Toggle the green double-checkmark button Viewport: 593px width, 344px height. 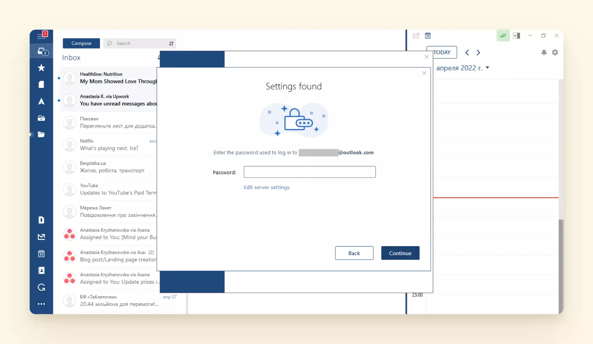pos(503,36)
